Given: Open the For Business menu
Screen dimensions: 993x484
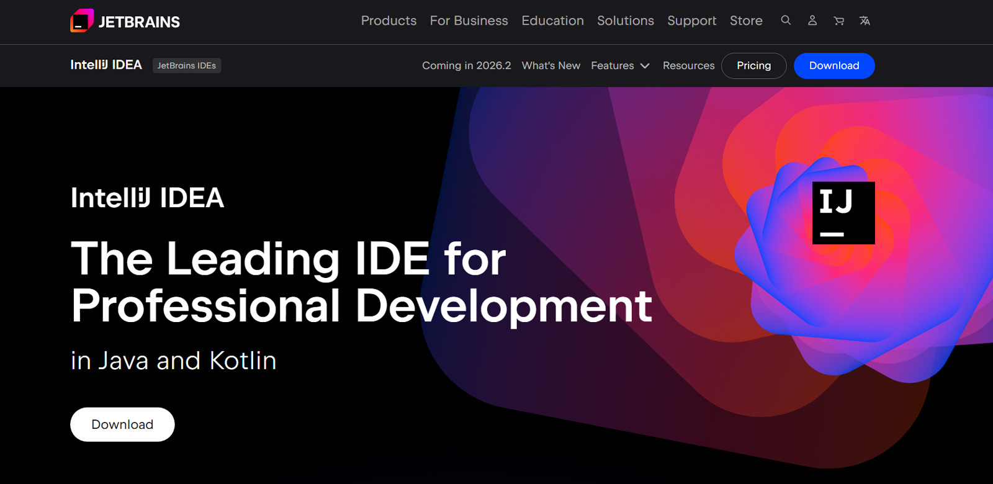Looking at the screenshot, I should (469, 20).
